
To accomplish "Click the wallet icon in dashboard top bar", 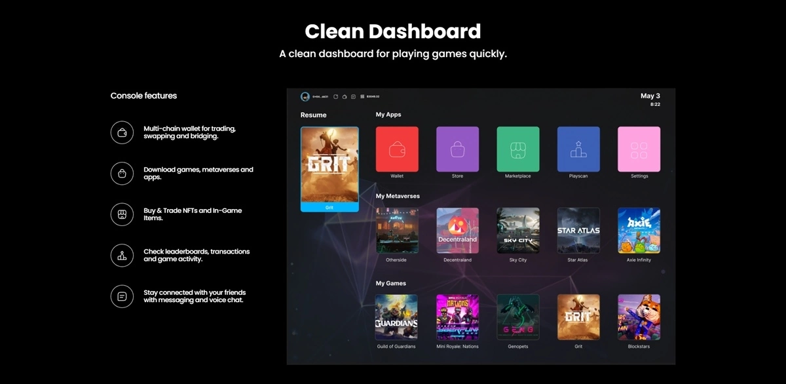I will coord(345,97).
